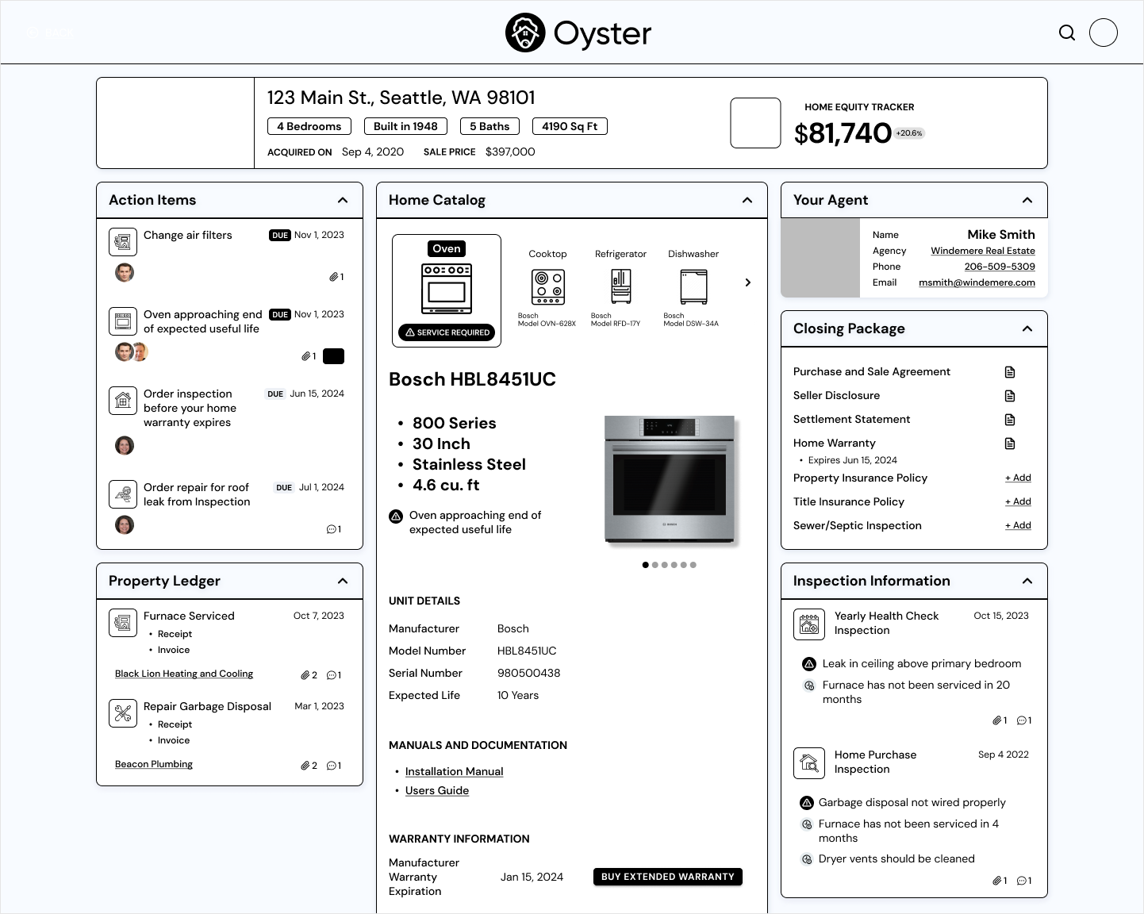Click the Oyster logo icon
Image resolution: width=1144 pixels, height=914 pixels.
coord(525,33)
